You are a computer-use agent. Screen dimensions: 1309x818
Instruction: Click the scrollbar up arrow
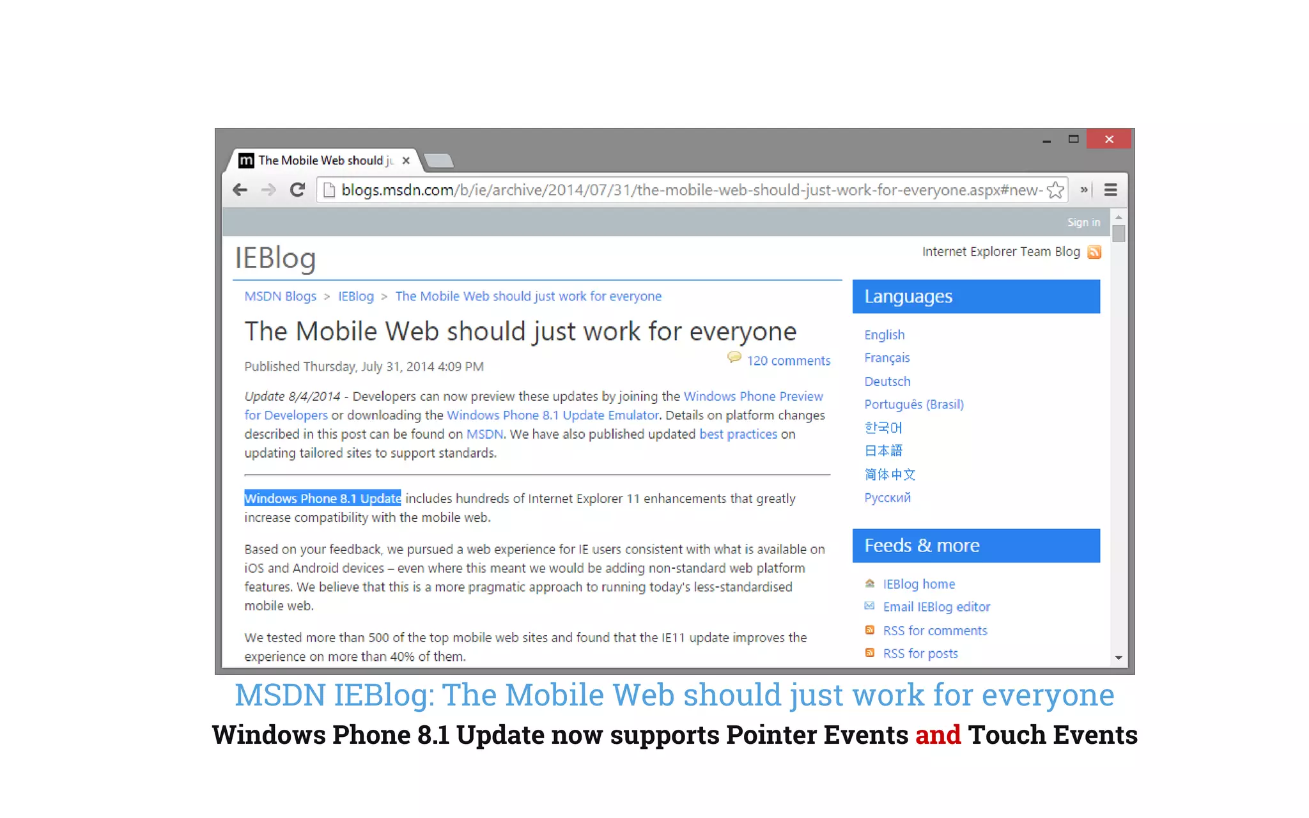click(1119, 217)
